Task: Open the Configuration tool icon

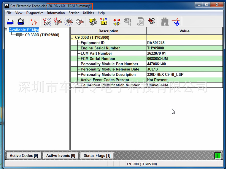Action: click(104, 22)
